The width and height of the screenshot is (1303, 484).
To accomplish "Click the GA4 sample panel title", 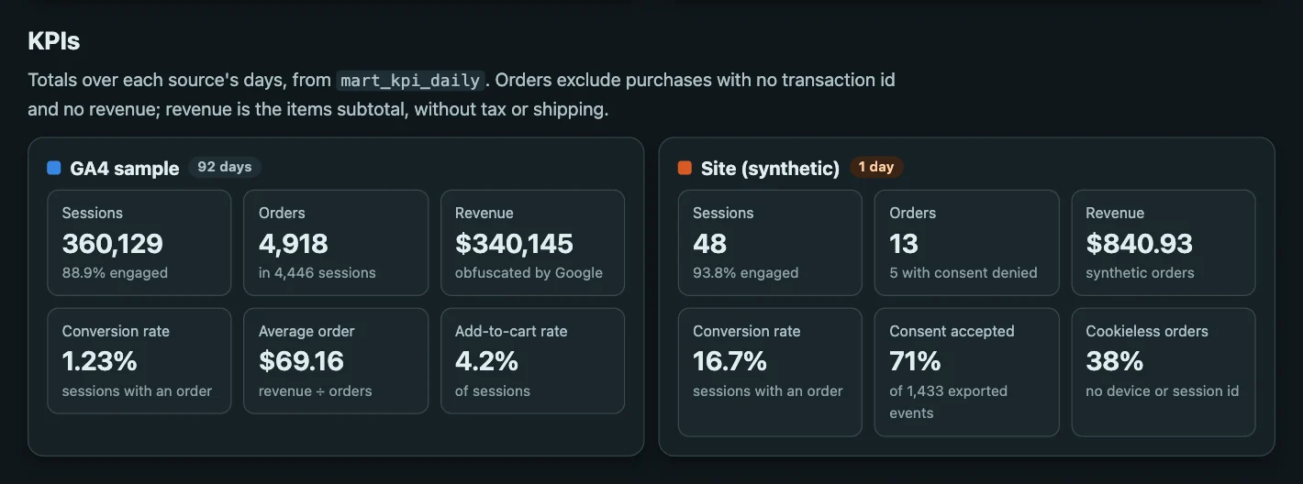I will [x=124, y=169].
